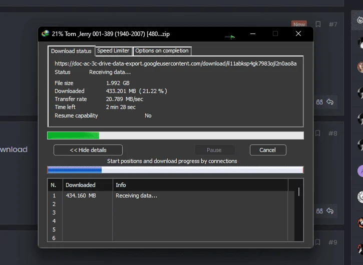The image size is (363, 265).
Task: Click the Downloaded column header
Action: pos(88,185)
